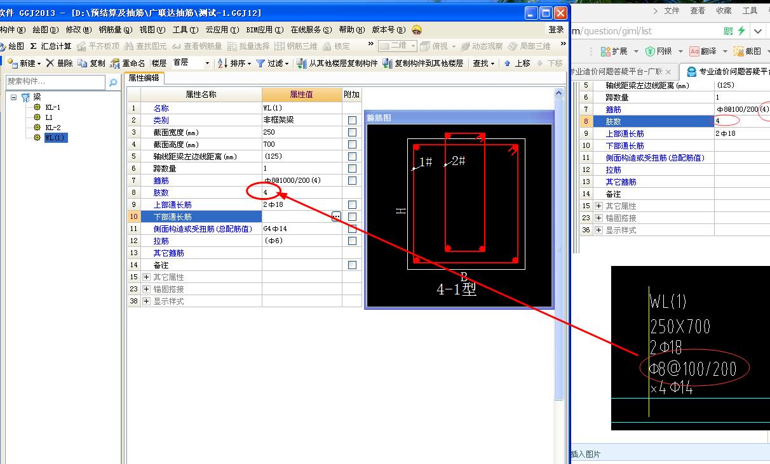The height and width of the screenshot is (464, 770).
Task: Click 删除 delete component icon
Action: coord(59,63)
